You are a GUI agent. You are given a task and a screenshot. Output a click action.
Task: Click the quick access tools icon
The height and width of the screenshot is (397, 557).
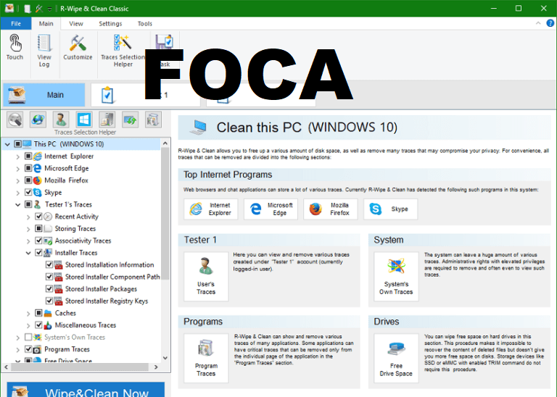(39, 9)
